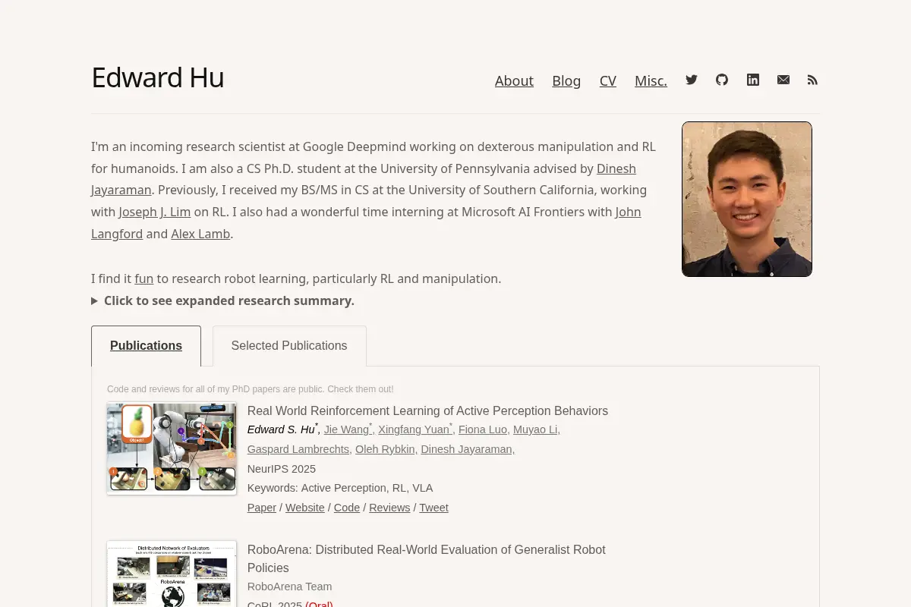The height and width of the screenshot is (607, 911).
Task: Click the Edward Hu site title
Action: tap(158, 77)
